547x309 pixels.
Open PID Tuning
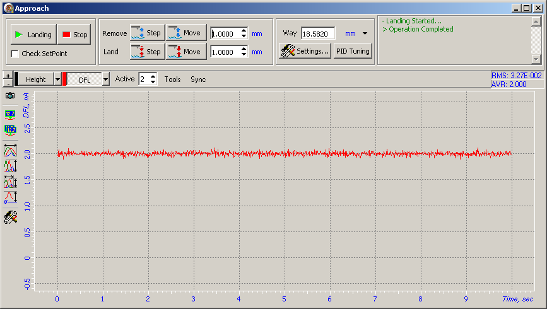353,51
